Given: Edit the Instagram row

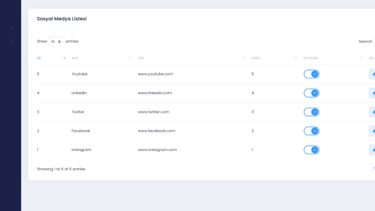Looking at the screenshot, I should tap(372, 150).
